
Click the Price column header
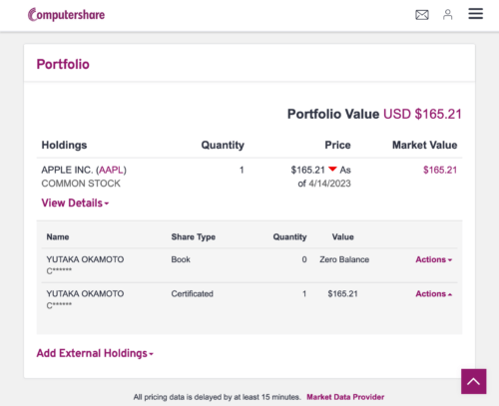[337, 145]
